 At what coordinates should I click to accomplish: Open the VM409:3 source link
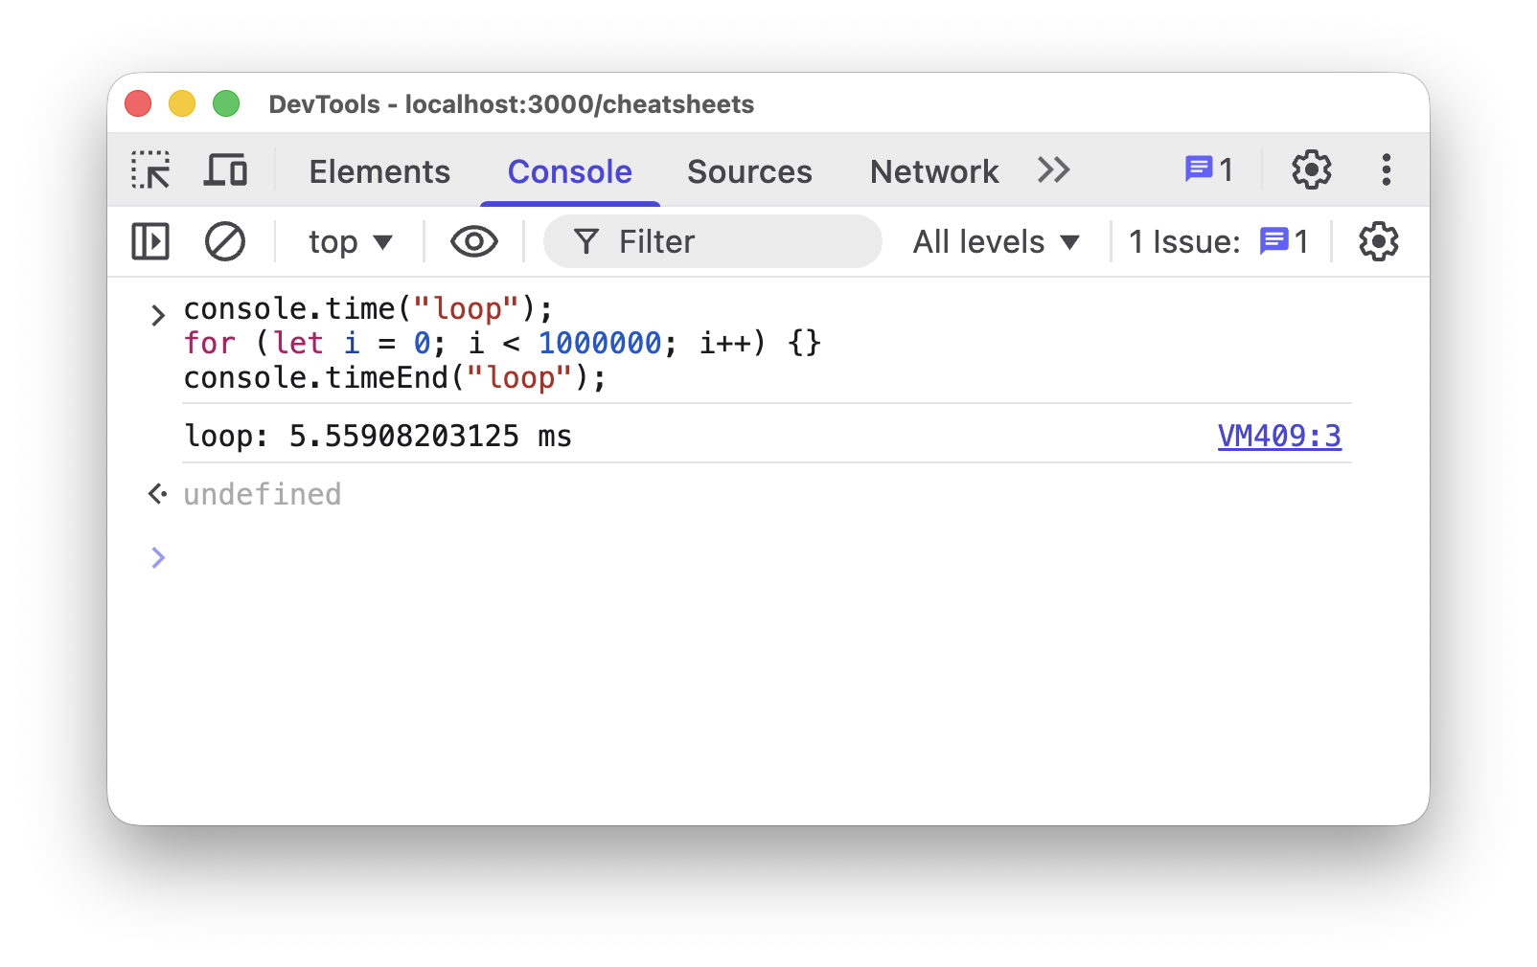[1279, 436]
